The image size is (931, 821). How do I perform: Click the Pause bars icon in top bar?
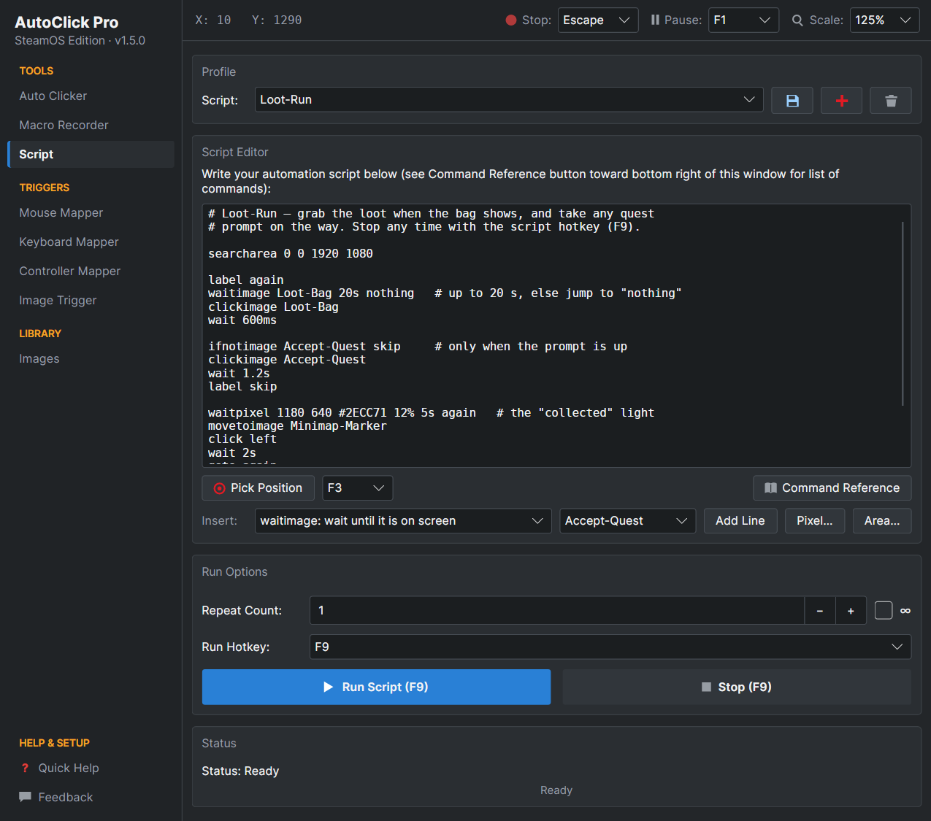coord(655,20)
